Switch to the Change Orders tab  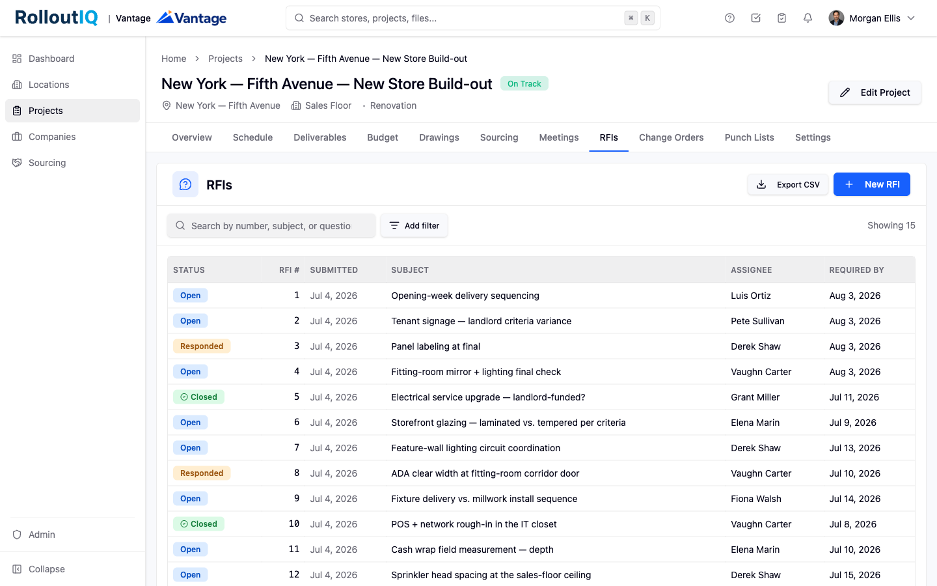(672, 137)
